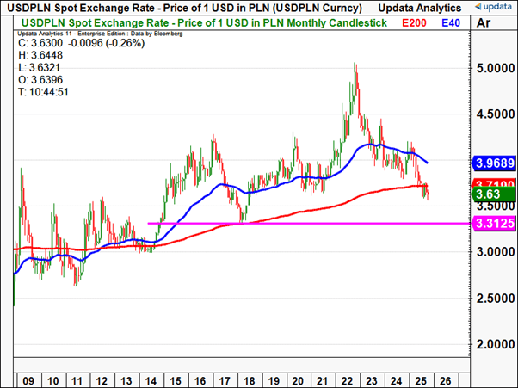Click year 18 on the time axis
Viewport: 518px width, 388px height.
click(249, 381)
